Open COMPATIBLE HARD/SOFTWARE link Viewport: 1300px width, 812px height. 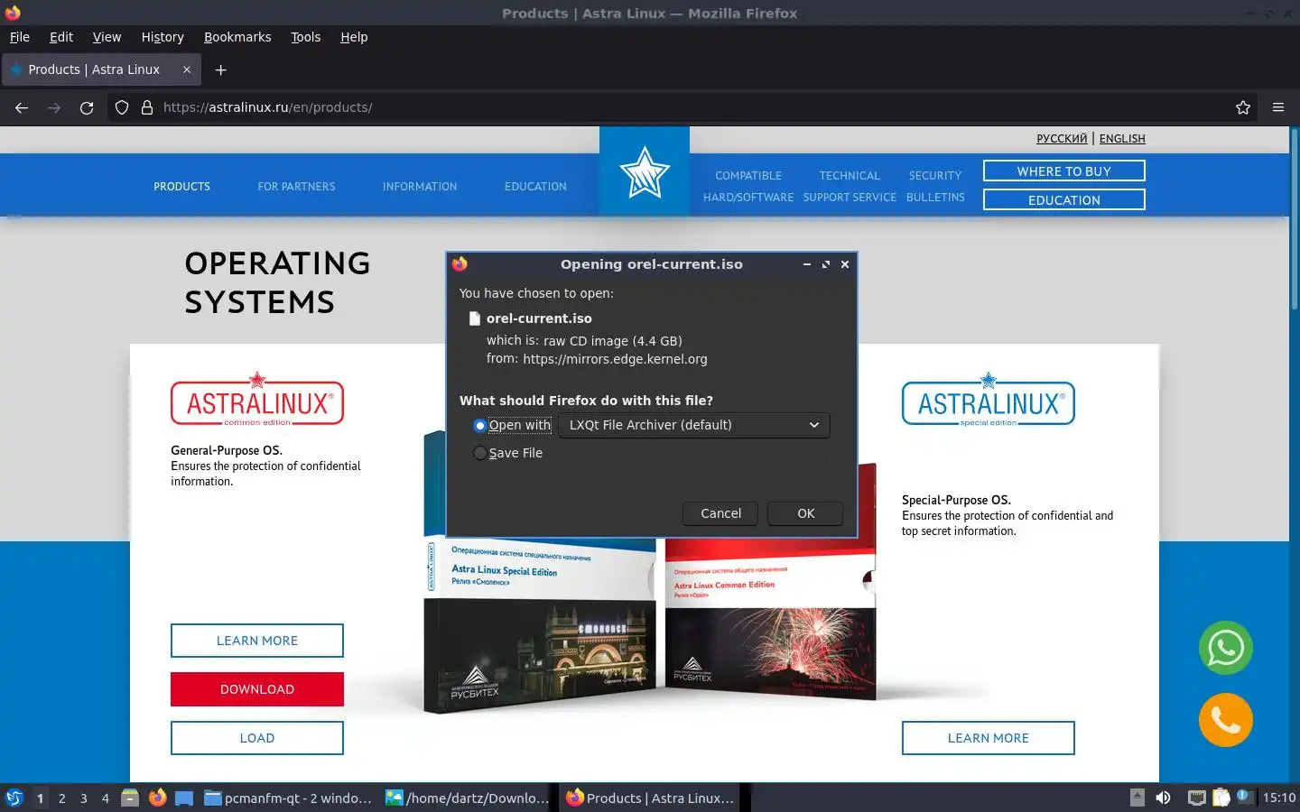point(748,187)
